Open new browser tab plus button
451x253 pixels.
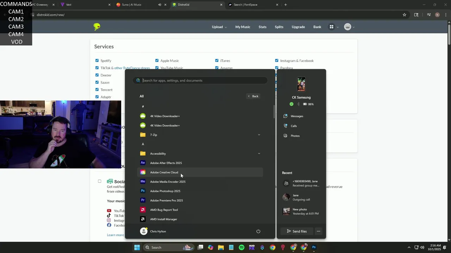point(285,5)
